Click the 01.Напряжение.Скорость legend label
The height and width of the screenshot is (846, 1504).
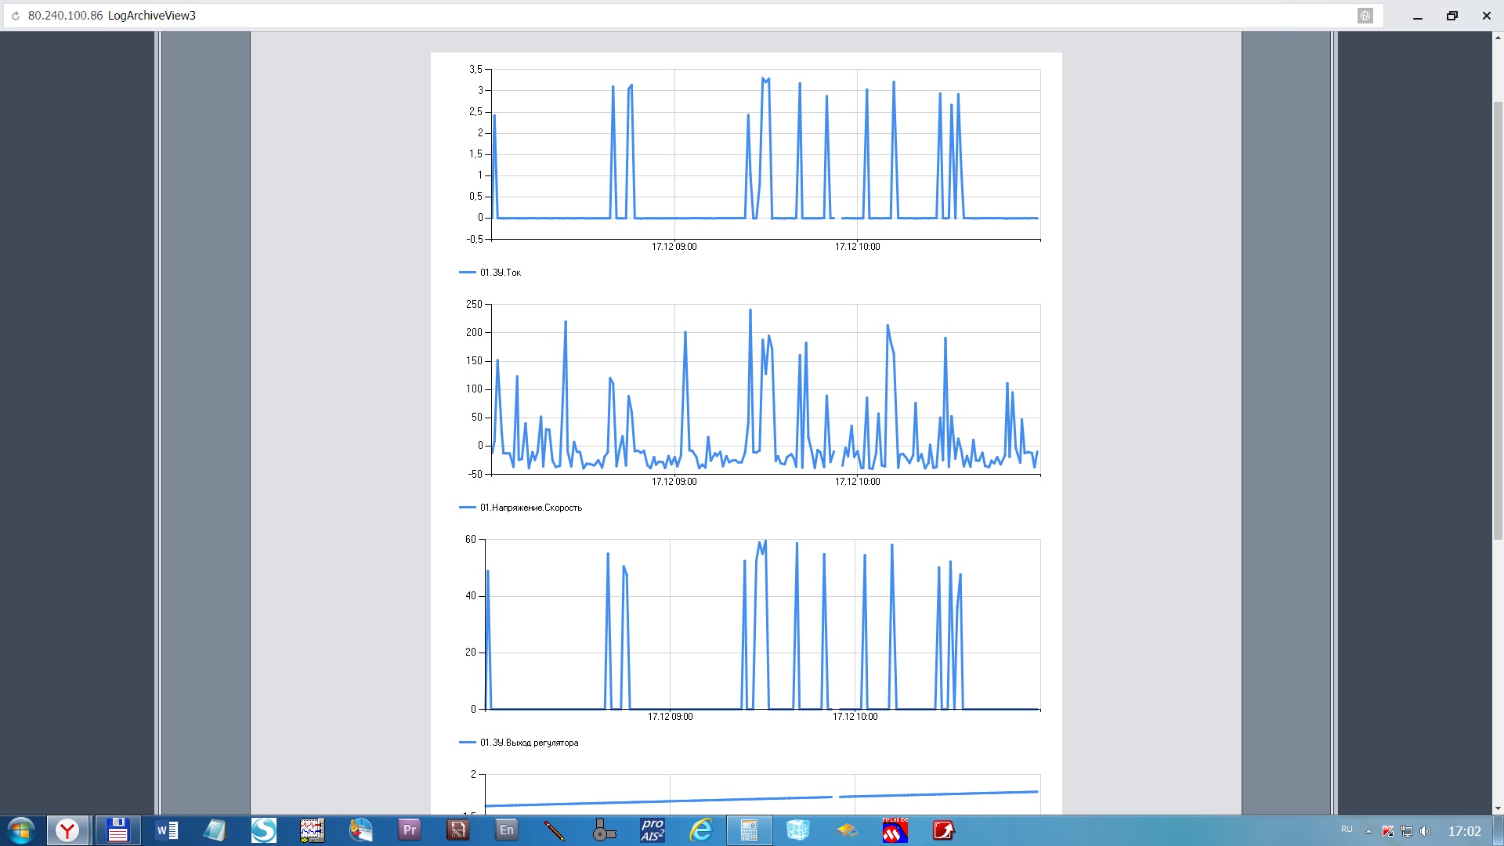point(530,508)
